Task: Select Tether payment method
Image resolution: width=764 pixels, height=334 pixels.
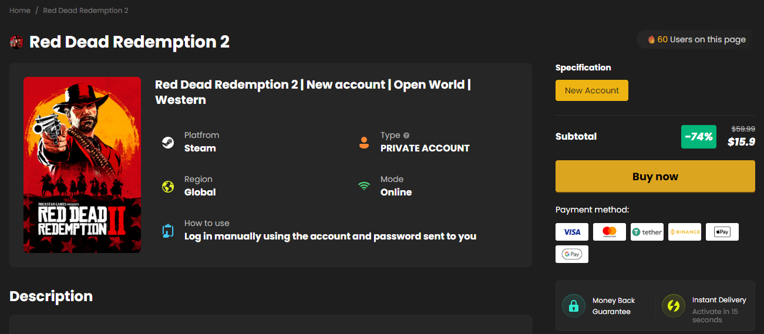Action: pyautogui.click(x=647, y=232)
